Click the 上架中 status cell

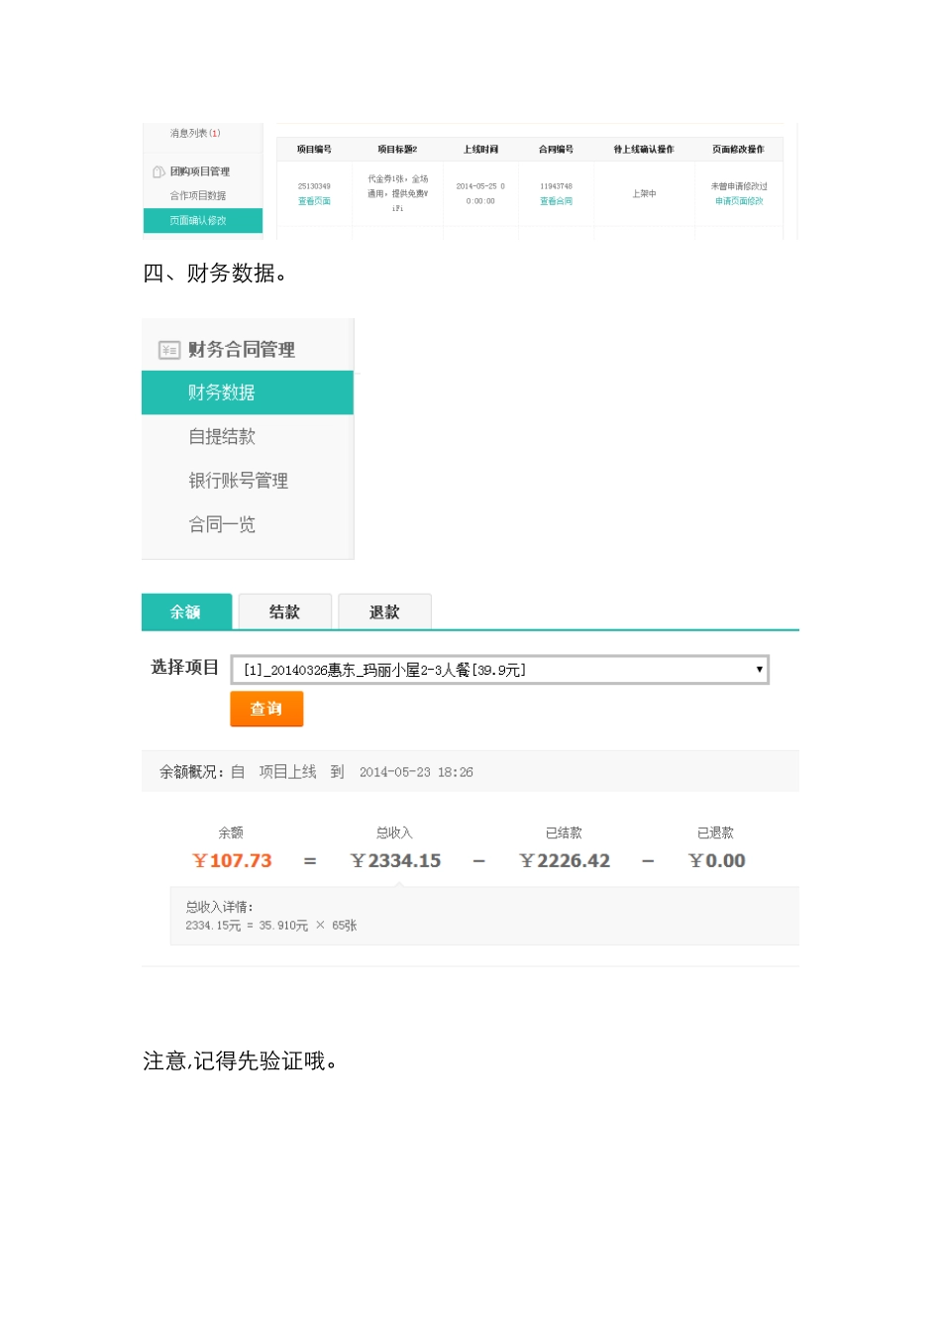[644, 193]
